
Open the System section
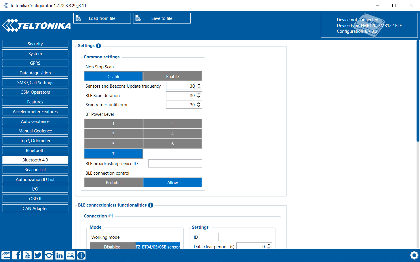[35, 53]
